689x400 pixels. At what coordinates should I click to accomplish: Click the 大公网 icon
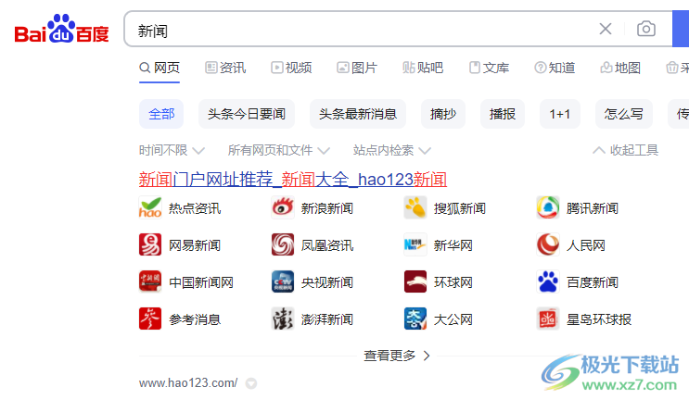[415, 319]
